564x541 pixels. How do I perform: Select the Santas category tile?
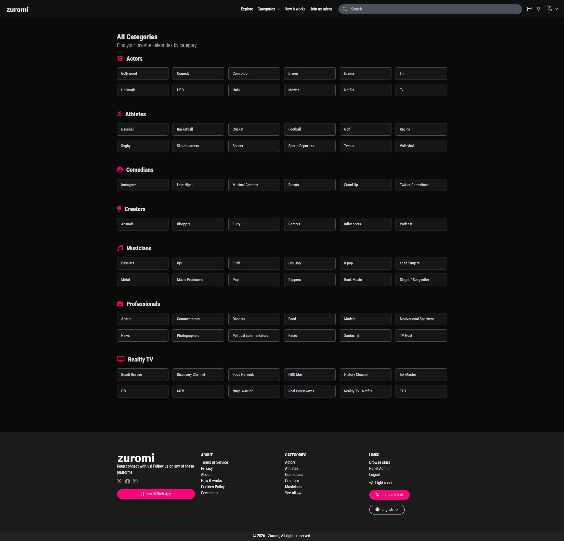click(365, 336)
